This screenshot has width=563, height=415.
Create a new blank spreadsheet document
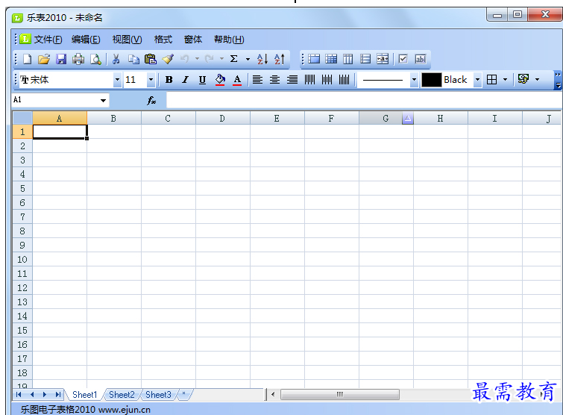coord(28,59)
